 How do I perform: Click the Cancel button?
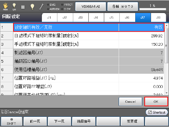[x=130, y=102]
